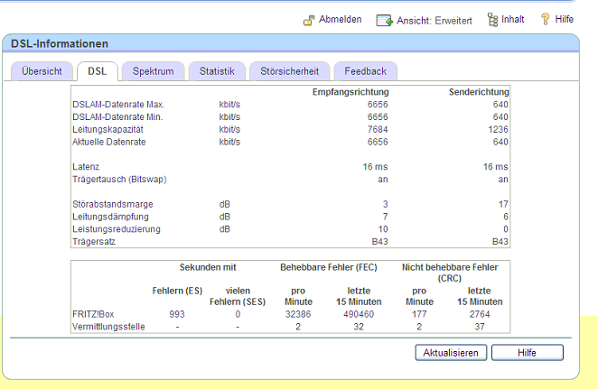Click the FEC per minute value 32386
Image resolution: width=598 pixels, height=389 pixels.
click(298, 314)
